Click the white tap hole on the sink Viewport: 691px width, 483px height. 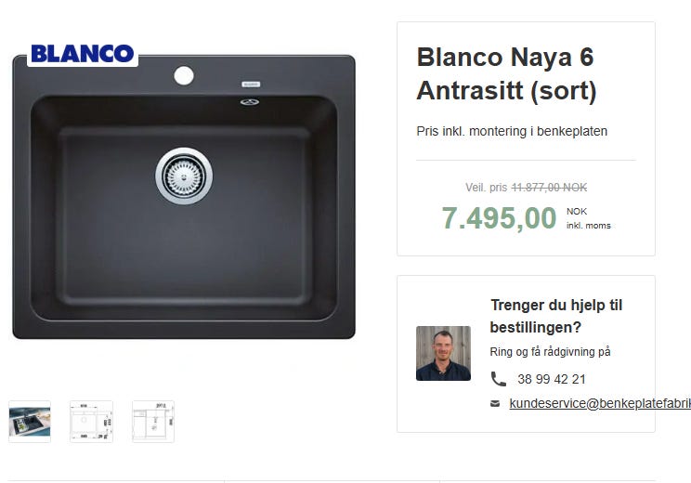click(184, 76)
